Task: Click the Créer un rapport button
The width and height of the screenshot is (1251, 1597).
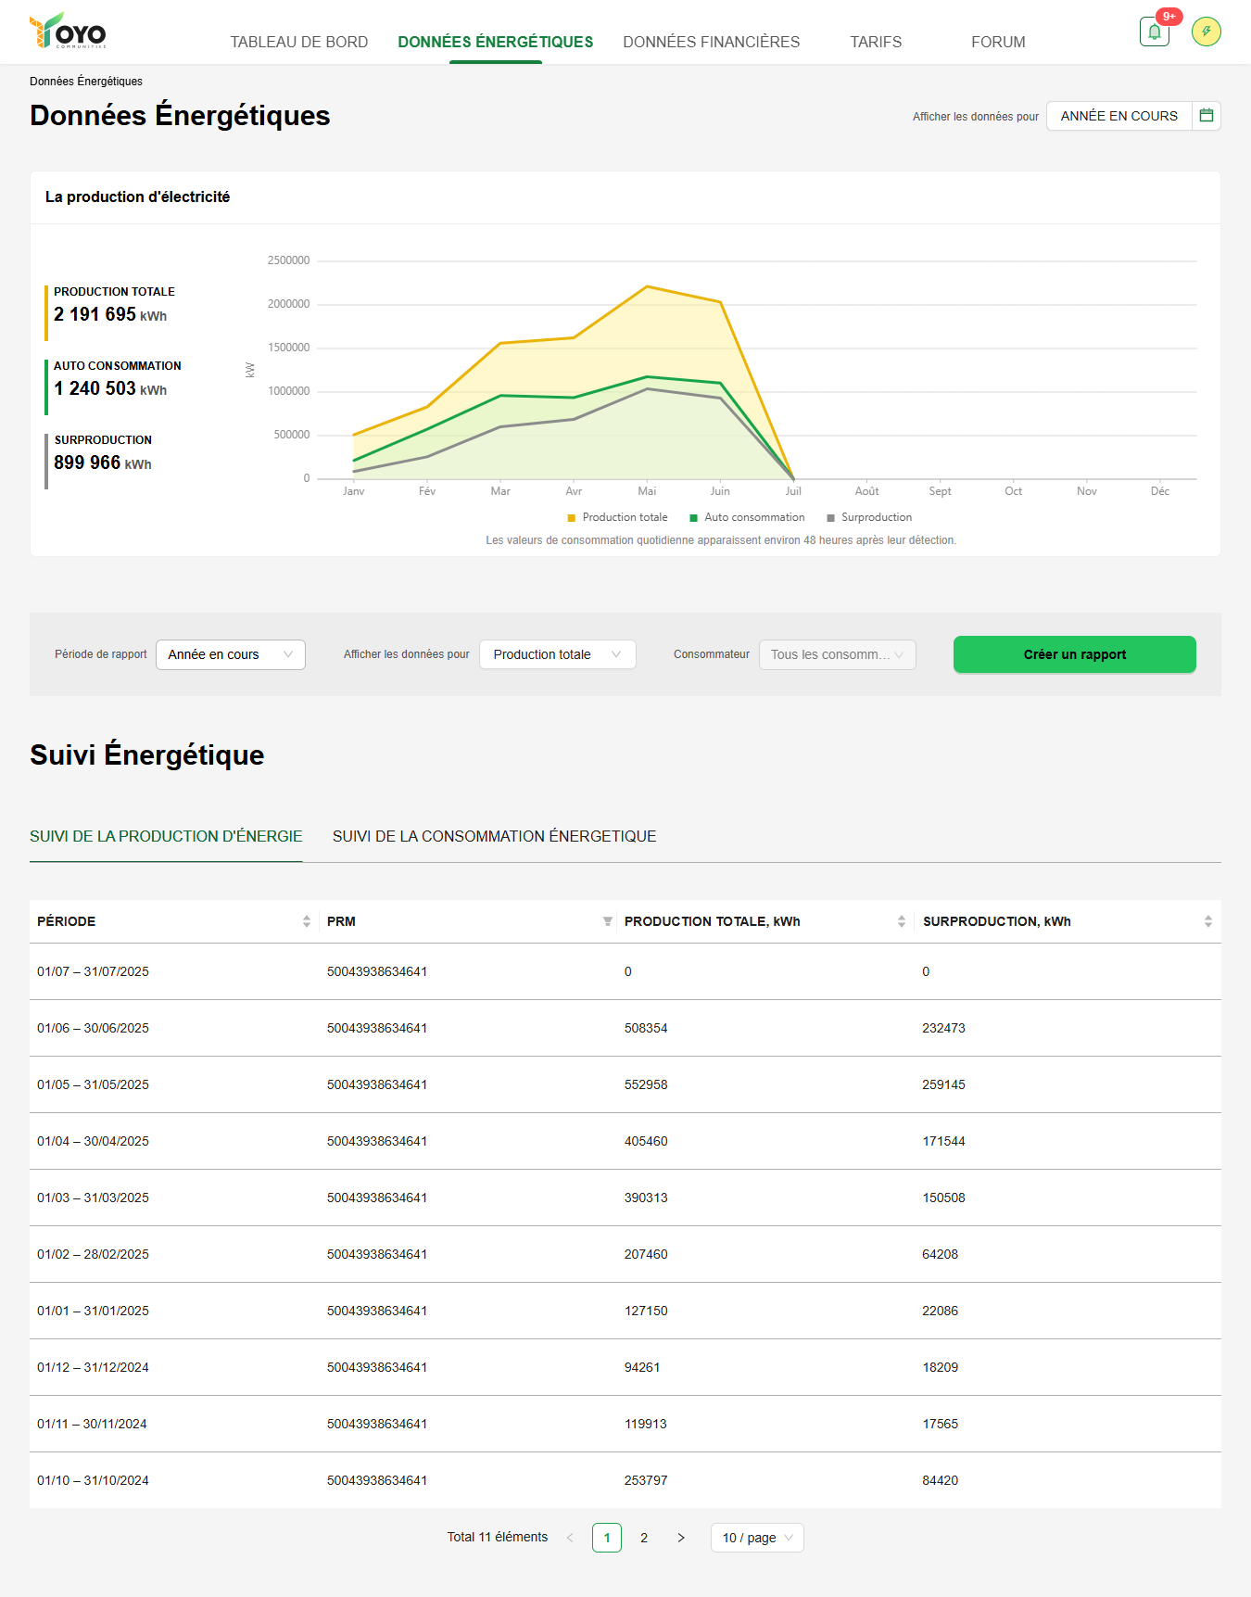Action: [1074, 654]
